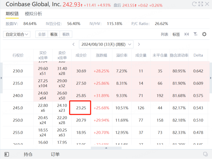Select 看跌 put options filter

(x=66, y=34)
